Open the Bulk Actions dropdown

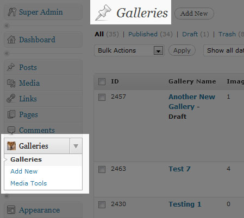tap(129, 50)
